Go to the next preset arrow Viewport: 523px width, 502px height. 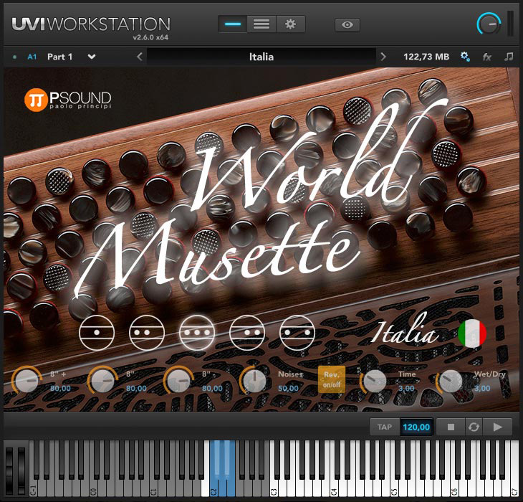383,57
